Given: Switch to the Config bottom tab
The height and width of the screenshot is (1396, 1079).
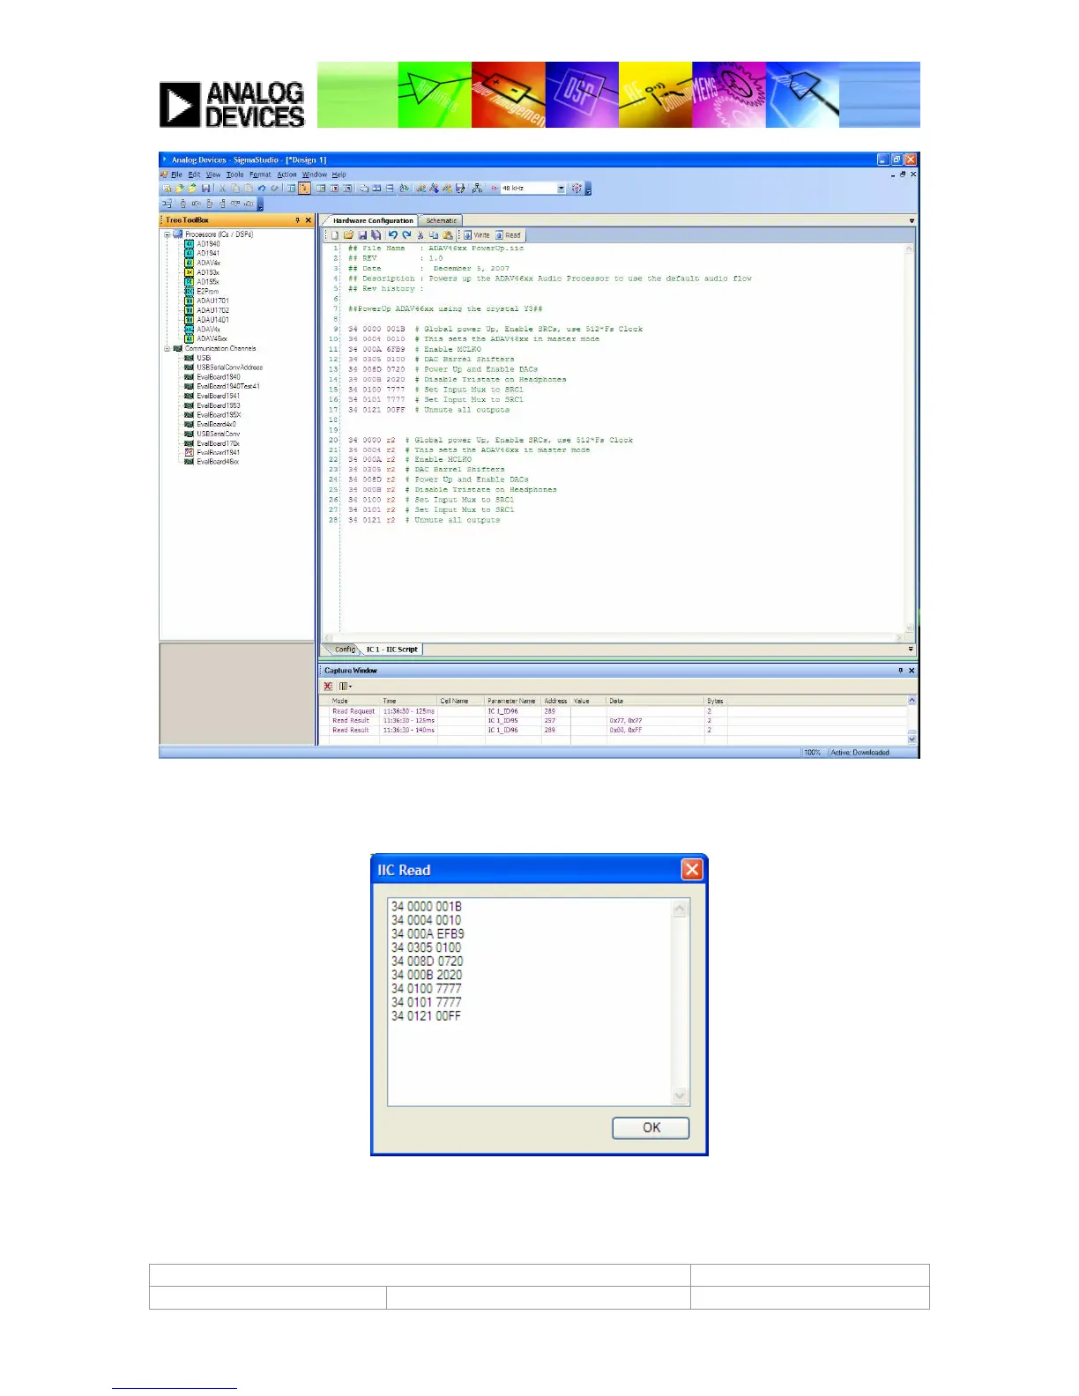Looking at the screenshot, I should click(345, 650).
